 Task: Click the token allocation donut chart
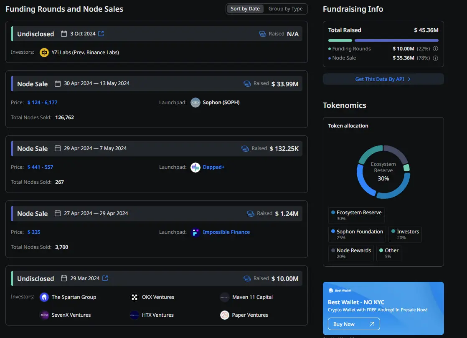tap(383, 172)
